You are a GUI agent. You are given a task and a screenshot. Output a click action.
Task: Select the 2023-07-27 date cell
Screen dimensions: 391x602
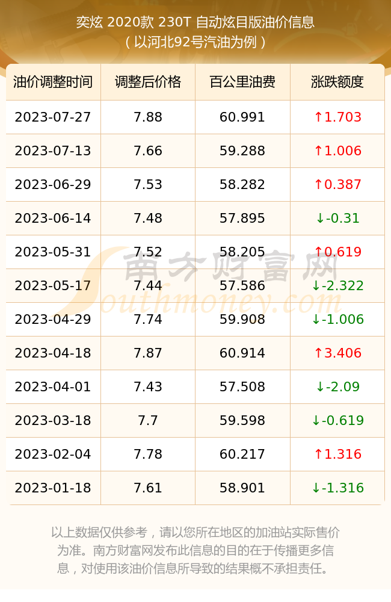pyautogui.click(x=54, y=117)
